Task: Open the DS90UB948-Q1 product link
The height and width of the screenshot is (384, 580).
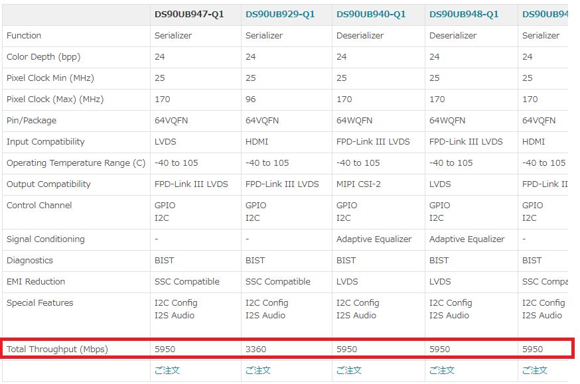Action: [x=464, y=15]
